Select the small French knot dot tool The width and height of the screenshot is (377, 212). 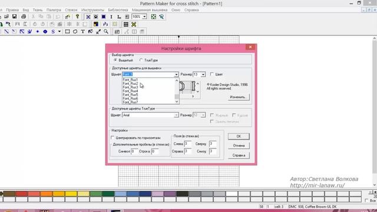(38, 31)
